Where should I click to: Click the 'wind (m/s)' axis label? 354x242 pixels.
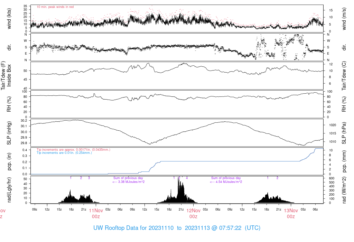[x=344, y=19]
